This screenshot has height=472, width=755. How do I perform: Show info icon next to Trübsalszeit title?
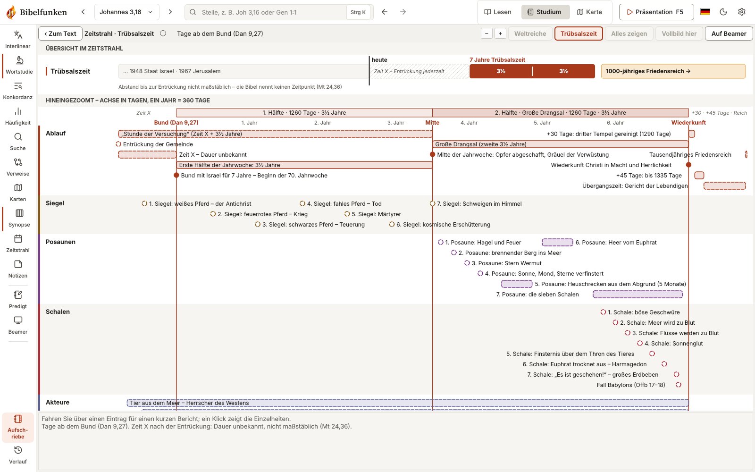pos(163,34)
